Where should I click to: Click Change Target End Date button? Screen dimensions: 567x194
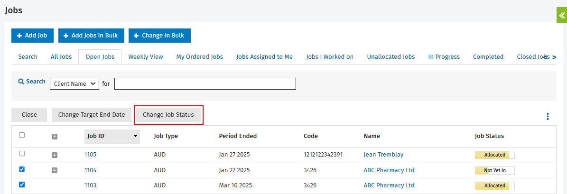coord(92,114)
